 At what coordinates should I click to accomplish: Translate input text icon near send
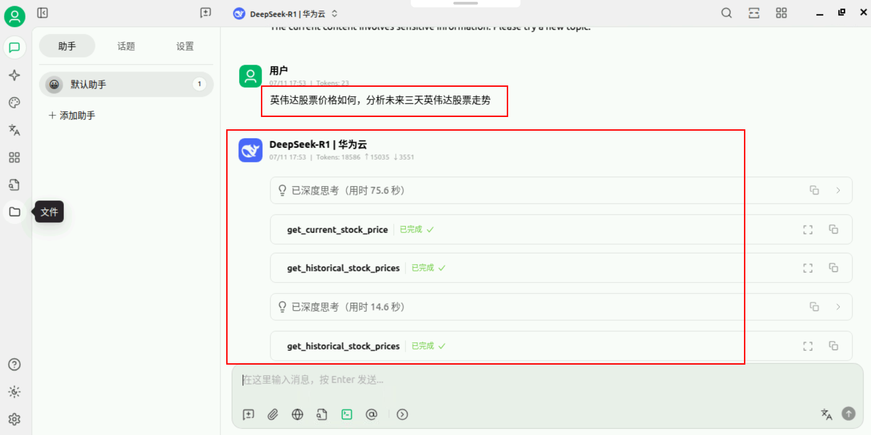826,414
